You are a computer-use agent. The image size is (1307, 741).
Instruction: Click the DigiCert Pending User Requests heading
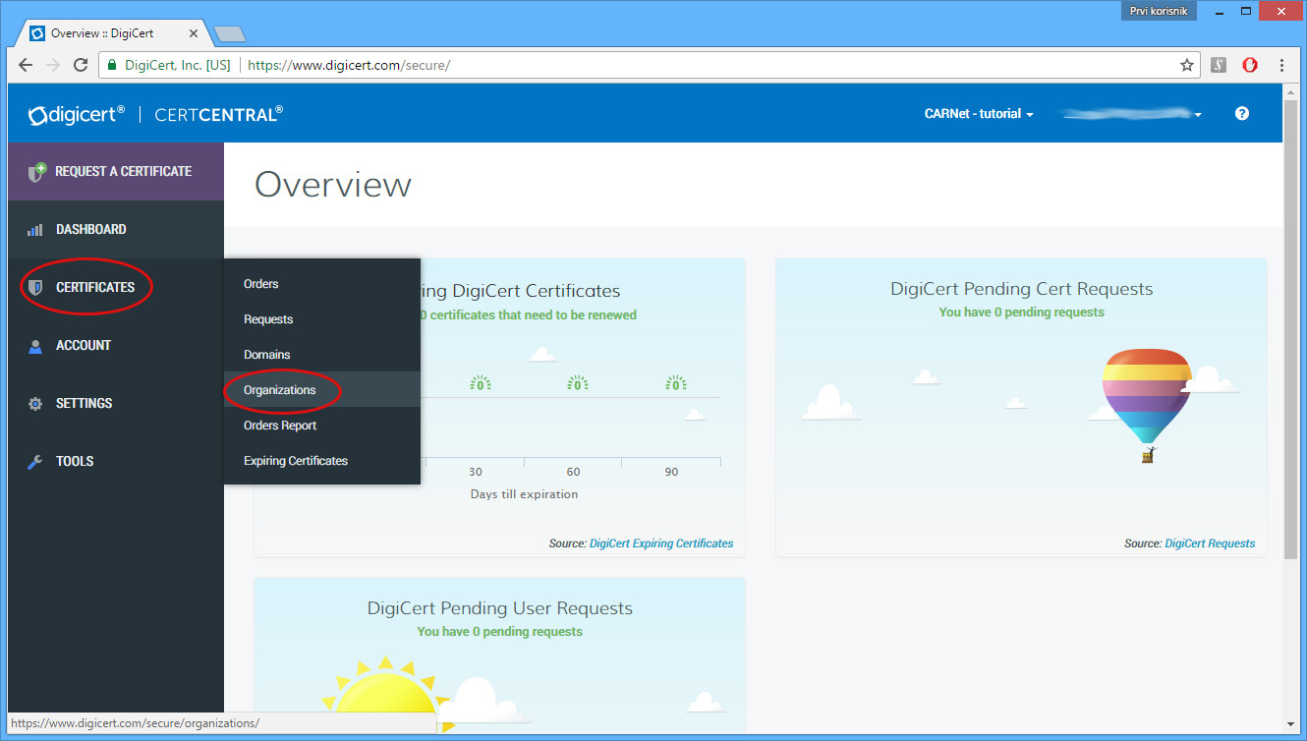point(500,608)
